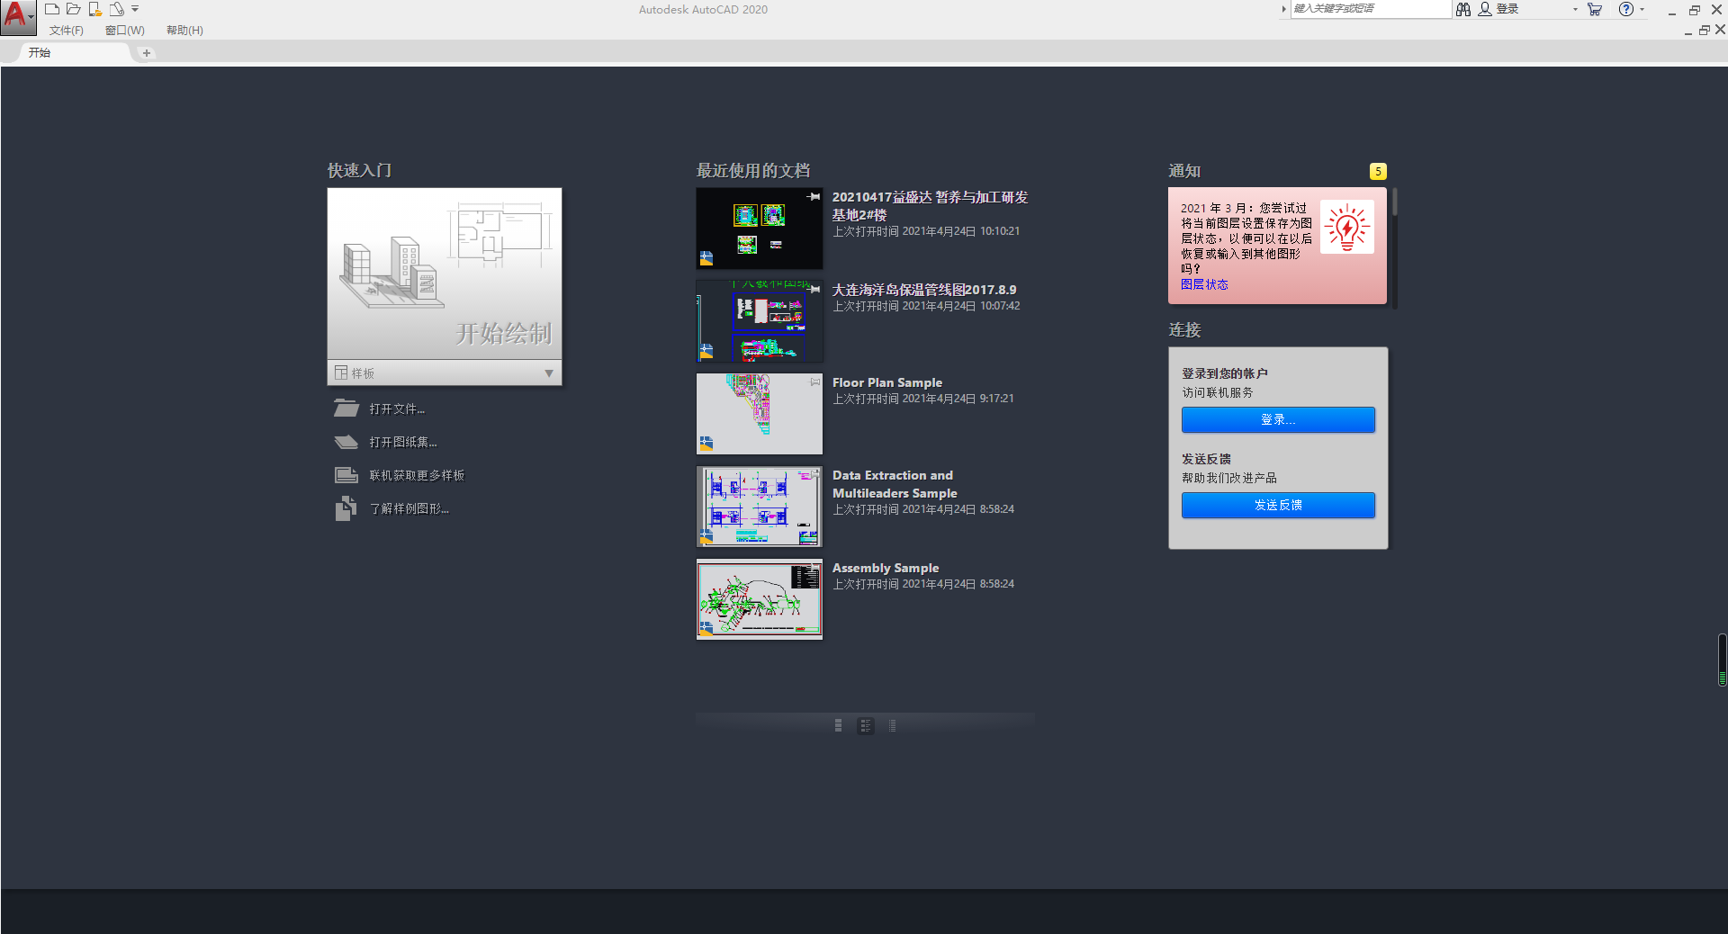Click the Floor Plan Sample title text
Viewport: 1728px width, 934px height.
point(887,382)
